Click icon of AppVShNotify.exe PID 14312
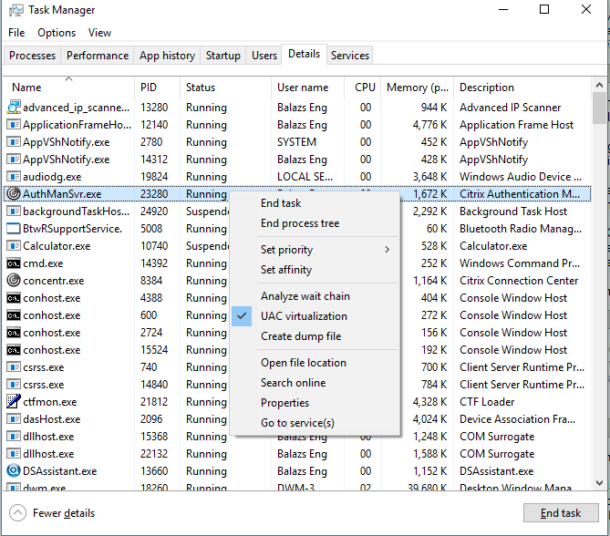 14,160
